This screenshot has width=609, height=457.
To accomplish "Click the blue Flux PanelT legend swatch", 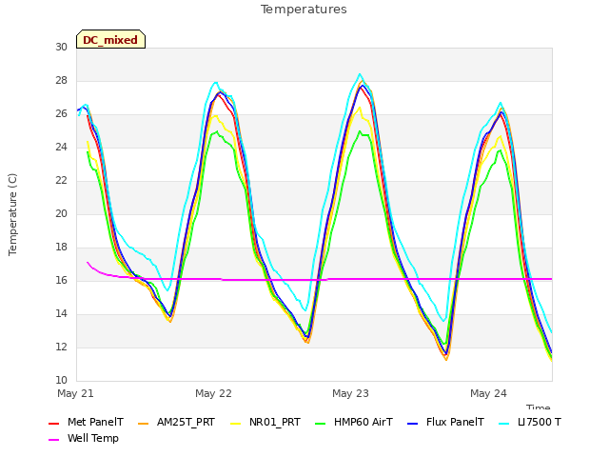I will [x=413, y=423].
